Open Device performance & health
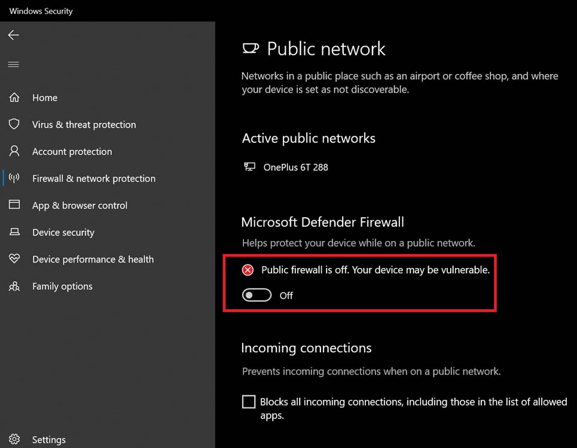The image size is (577, 448). click(108, 259)
